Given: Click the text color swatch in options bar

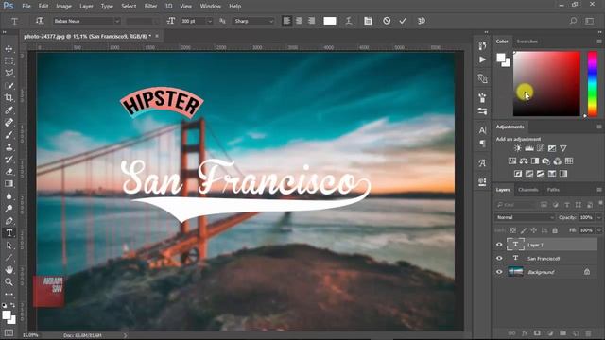Looking at the screenshot, I should [x=330, y=21].
